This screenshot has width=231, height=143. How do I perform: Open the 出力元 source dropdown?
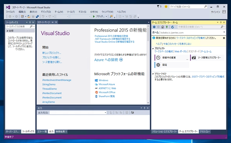(105, 113)
